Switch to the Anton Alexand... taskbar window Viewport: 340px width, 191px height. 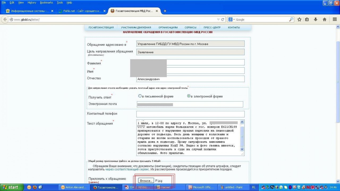pyautogui.click(x=74, y=187)
